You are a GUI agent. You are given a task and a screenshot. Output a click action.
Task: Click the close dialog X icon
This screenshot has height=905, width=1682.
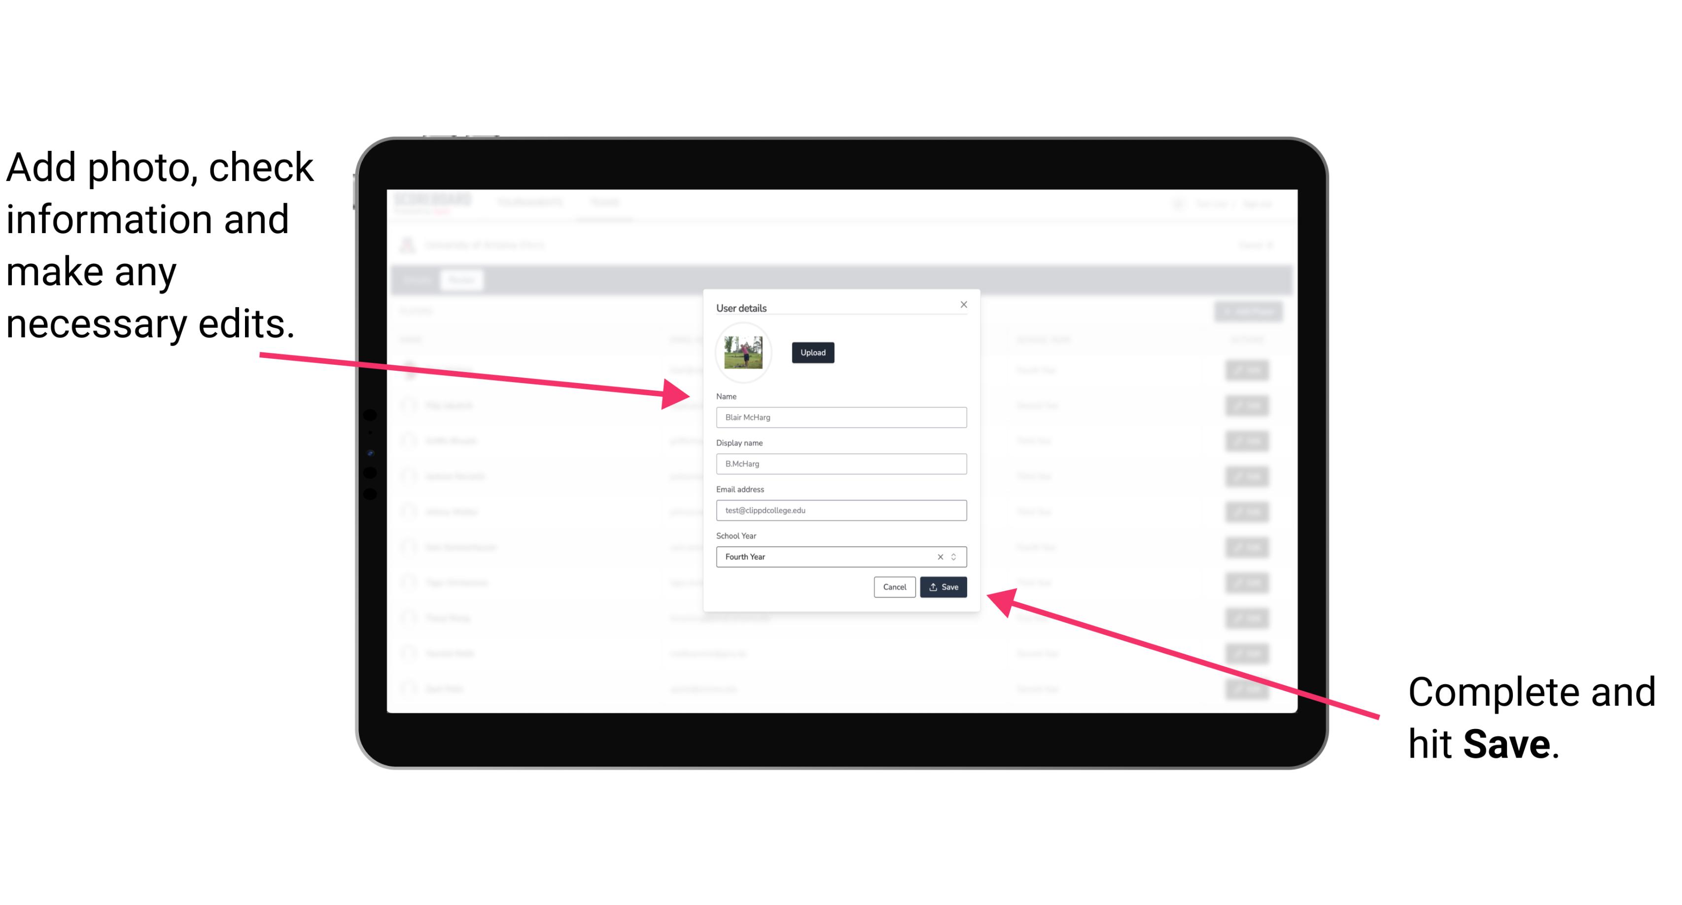(x=963, y=304)
